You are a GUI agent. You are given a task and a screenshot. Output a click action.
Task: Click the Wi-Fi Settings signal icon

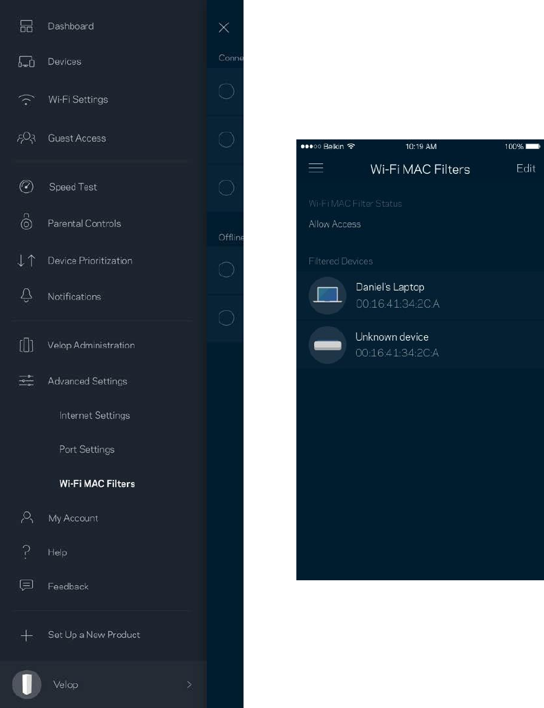26,100
